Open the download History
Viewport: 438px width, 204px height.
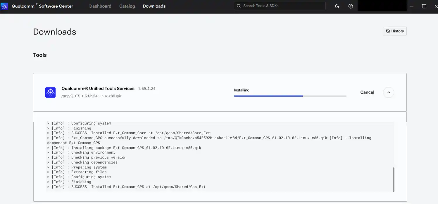[x=395, y=31]
